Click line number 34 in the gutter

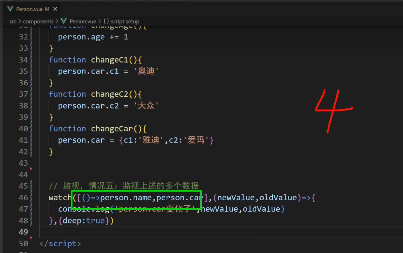[x=23, y=60]
